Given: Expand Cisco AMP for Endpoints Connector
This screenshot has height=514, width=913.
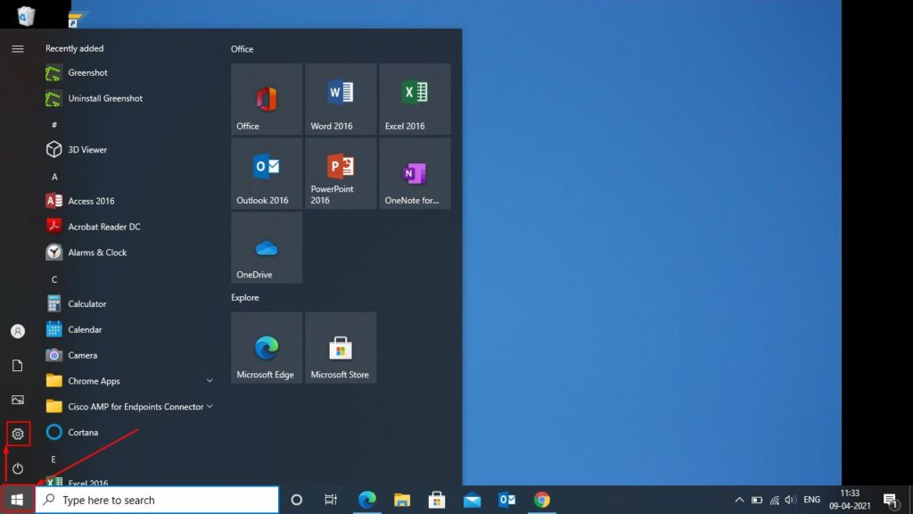Looking at the screenshot, I should (x=210, y=406).
